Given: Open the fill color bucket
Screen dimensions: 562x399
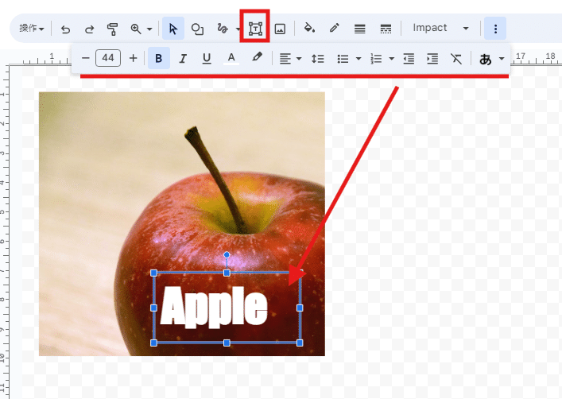Looking at the screenshot, I should tap(309, 28).
